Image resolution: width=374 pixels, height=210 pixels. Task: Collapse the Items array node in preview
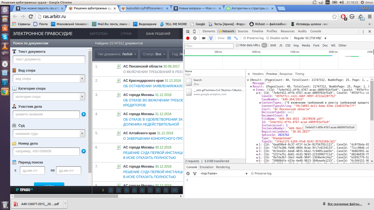tap(254, 90)
